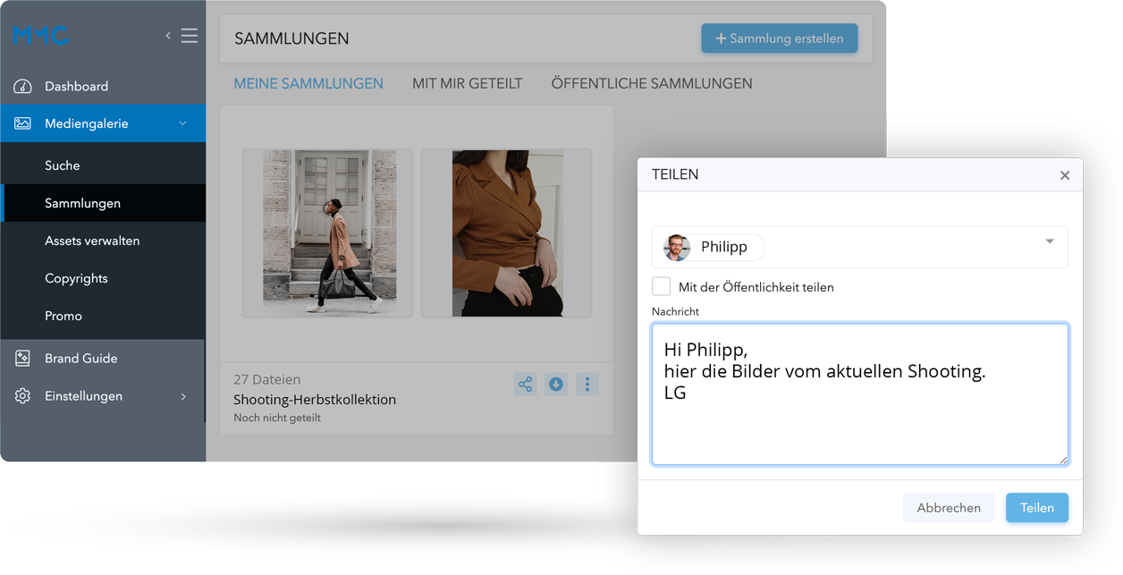Image resolution: width=1123 pixels, height=575 pixels.
Task: Switch to the MIT MIR GETEILT tab
Action: pyautogui.click(x=467, y=82)
